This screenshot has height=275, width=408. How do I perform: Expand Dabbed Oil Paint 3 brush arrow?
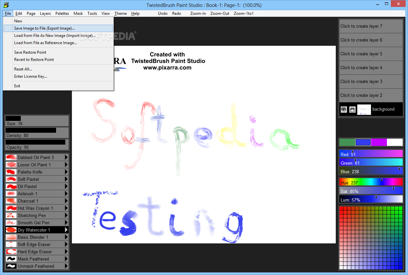[x=66, y=157]
